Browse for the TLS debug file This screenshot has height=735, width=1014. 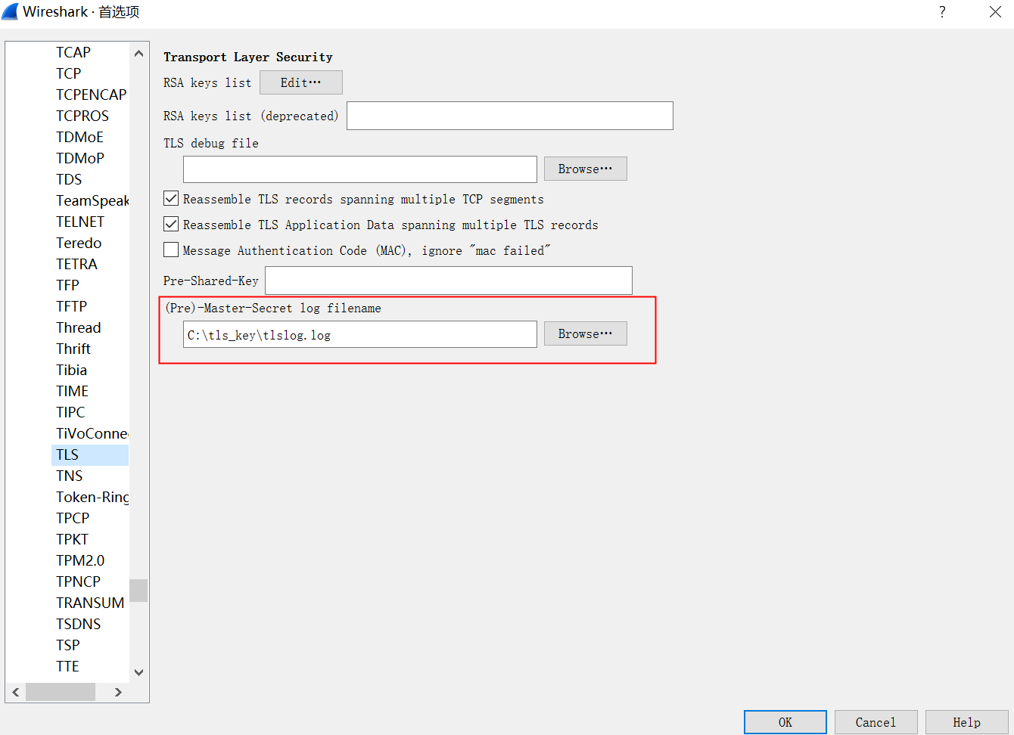coord(586,169)
